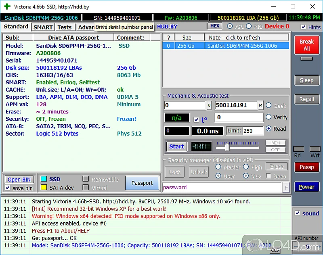Click the Limit value field showing 250

click(x=253, y=131)
